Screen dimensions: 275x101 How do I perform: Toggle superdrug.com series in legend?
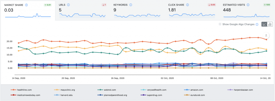coord(151,95)
